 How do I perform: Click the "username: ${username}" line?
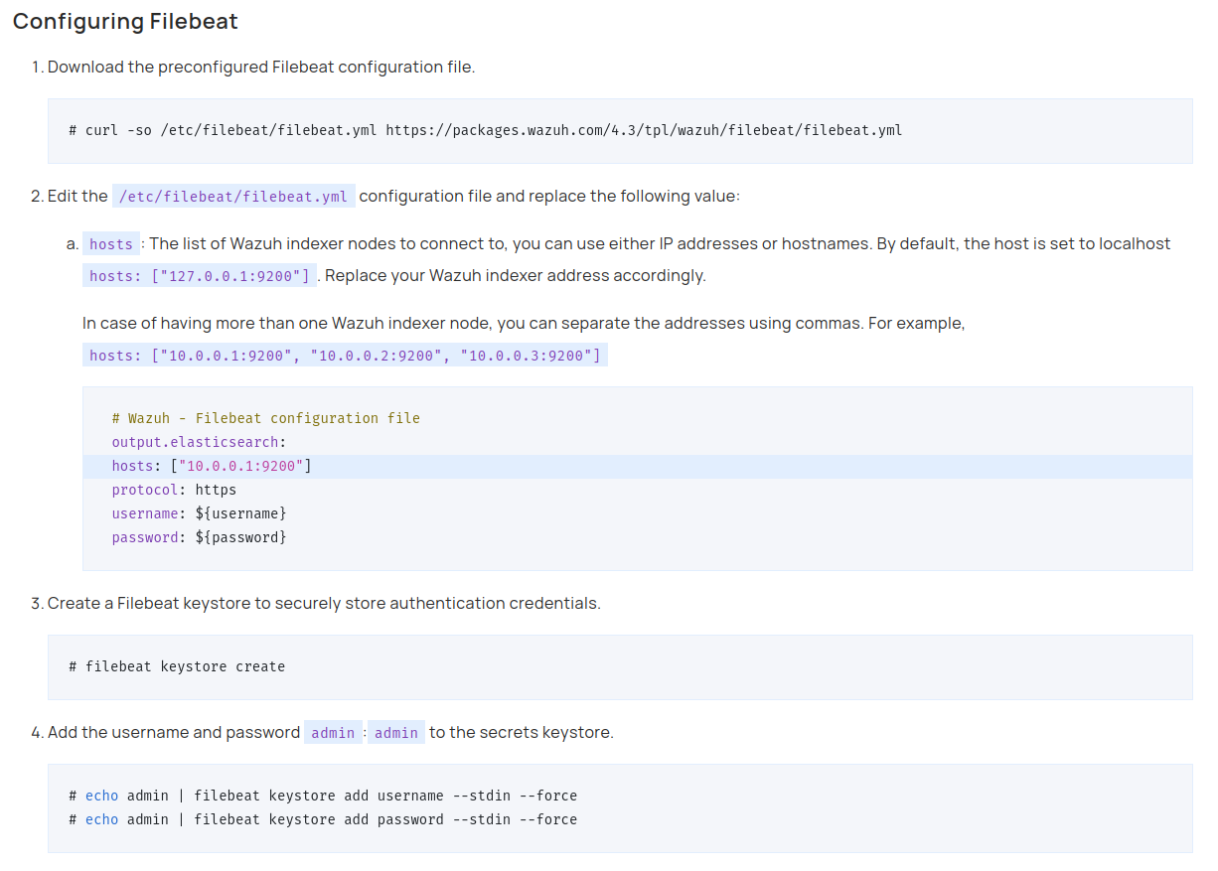tap(198, 512)
